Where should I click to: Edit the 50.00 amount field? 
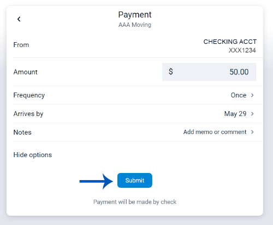[x=209, y=72]
